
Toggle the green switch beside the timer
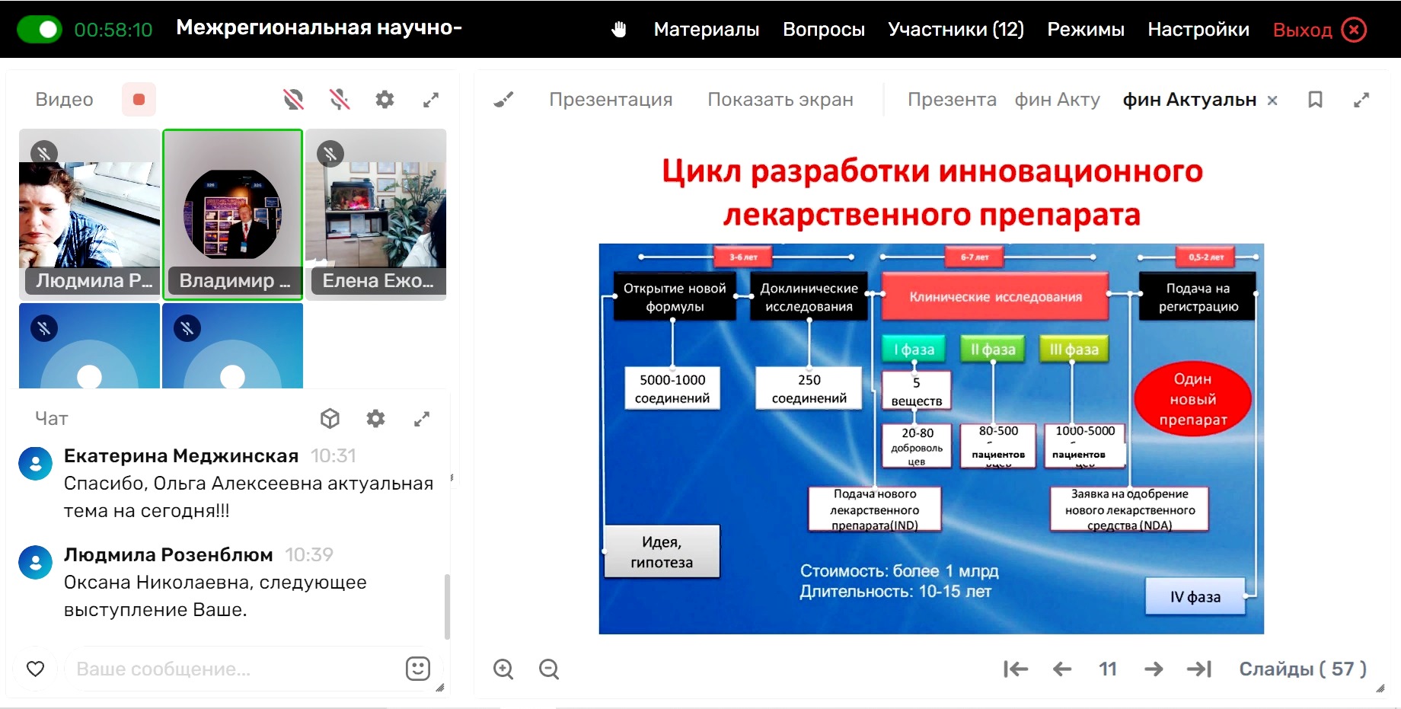point(40,30)
